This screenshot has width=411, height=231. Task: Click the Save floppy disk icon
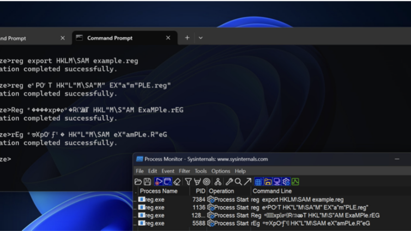(x=148, y=182)
